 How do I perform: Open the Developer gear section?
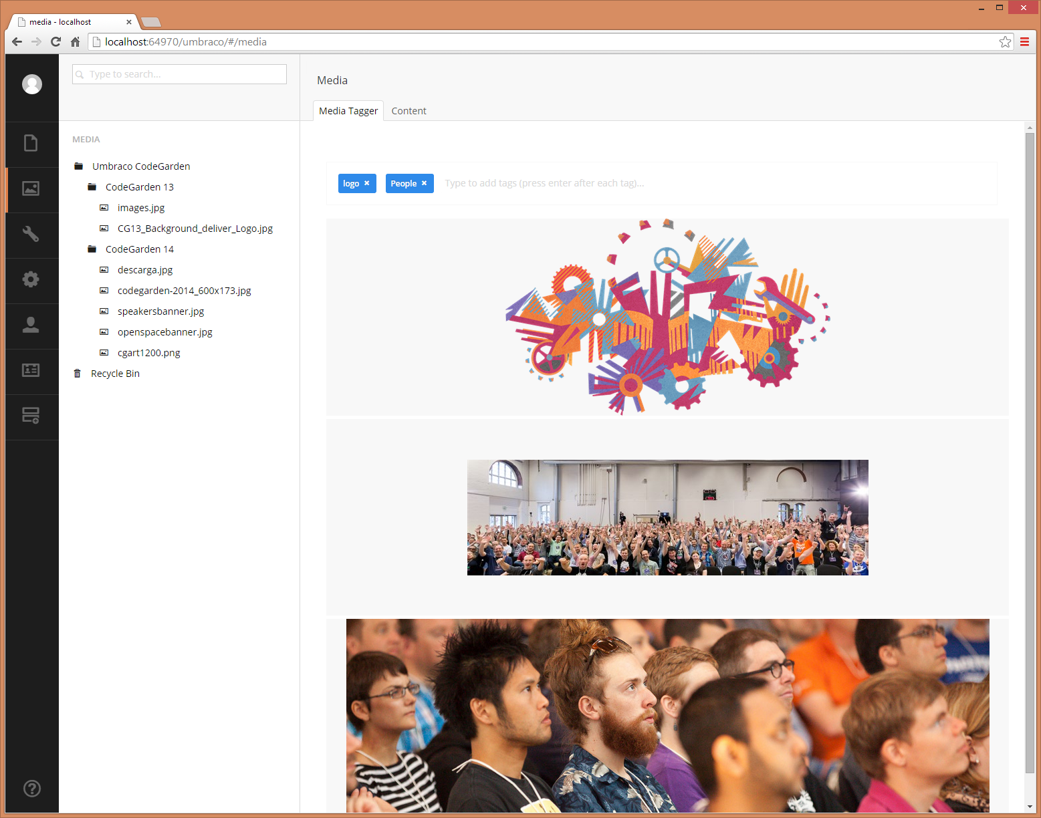pos(31,279)
